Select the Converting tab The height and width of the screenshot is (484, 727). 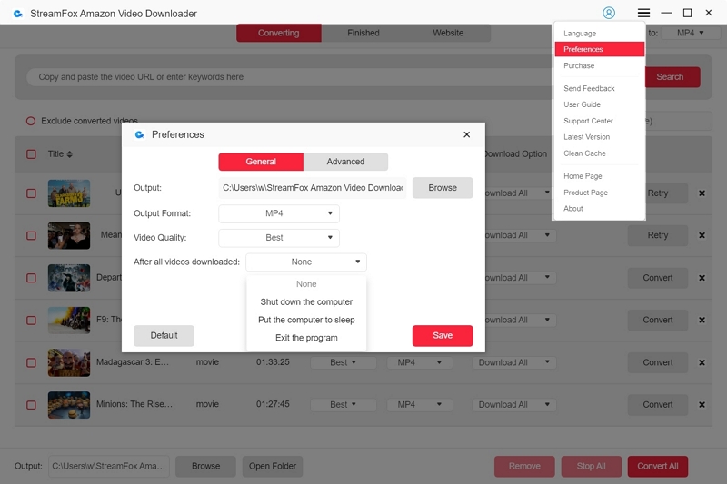click(x=279, y=33)
